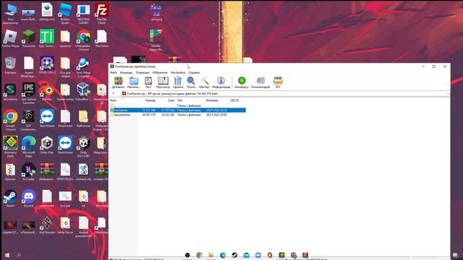Viewport: 463px width, 260px height.
Task: Open the Избранное menu
Action: [x=160, y=72]
